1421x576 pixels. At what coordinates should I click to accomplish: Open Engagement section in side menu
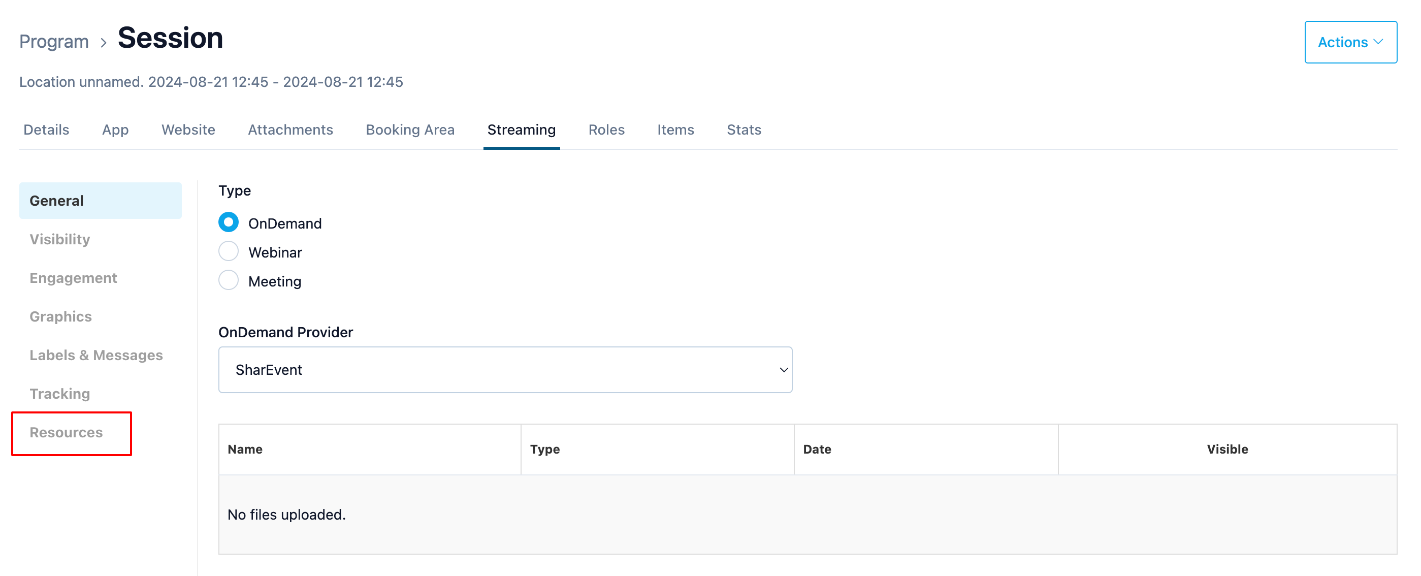tap(73, 278)
